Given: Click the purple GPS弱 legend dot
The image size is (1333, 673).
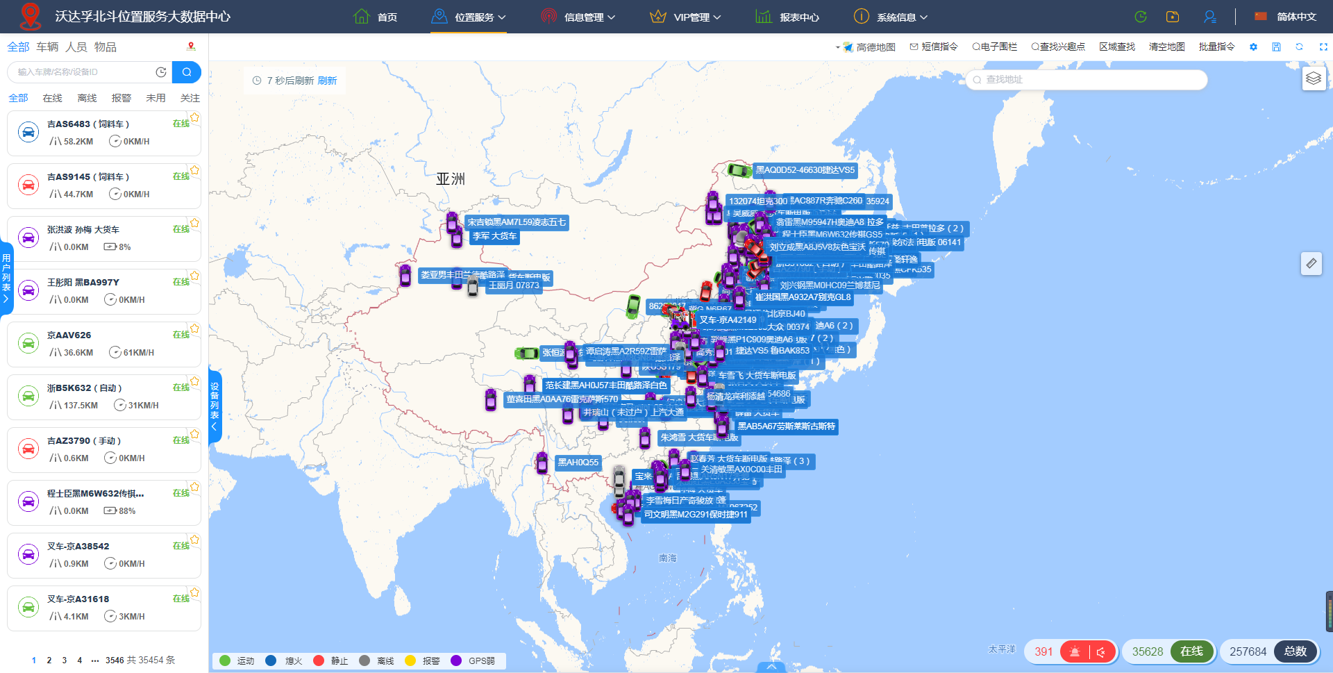Looking at the screenshot, I should pos(456,660).
